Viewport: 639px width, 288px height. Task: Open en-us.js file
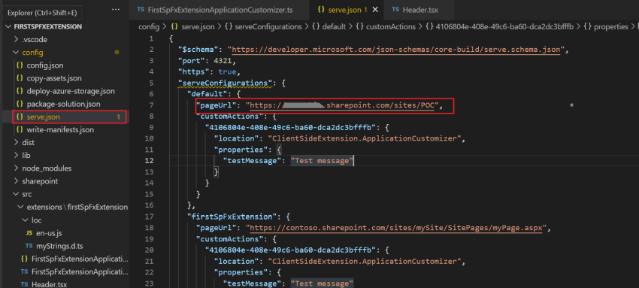49,233
